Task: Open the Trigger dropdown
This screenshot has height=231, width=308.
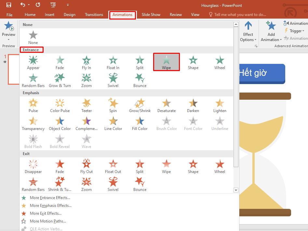Action: (294, 31)
